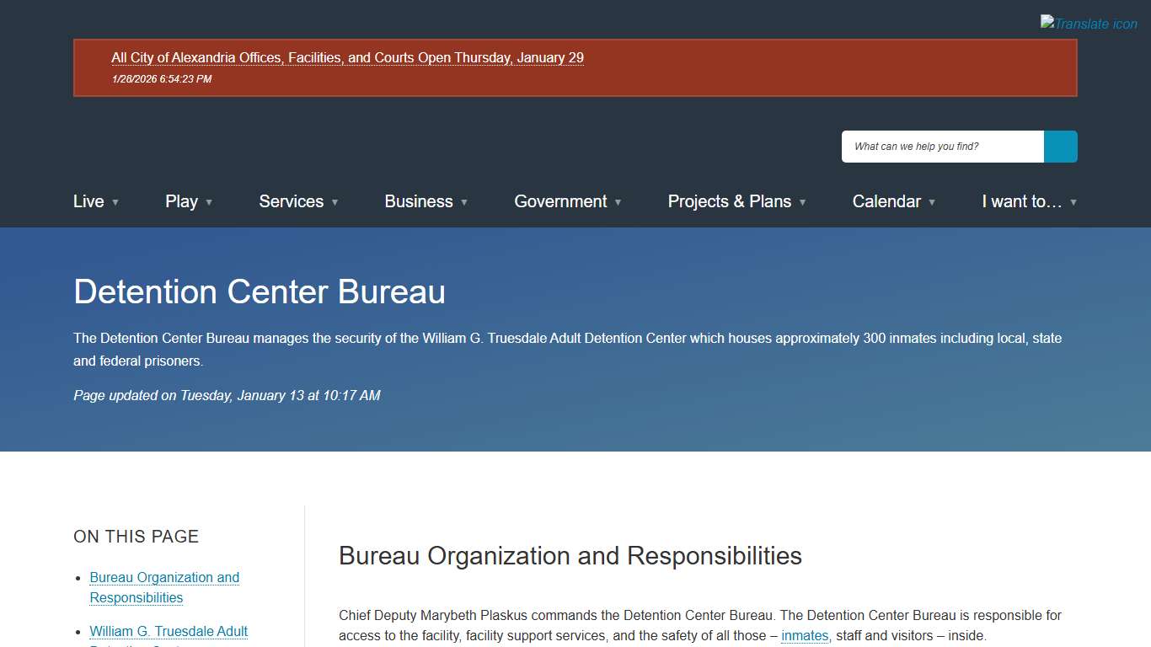
Task: Click the Bureau Organization and Responsibilities section heading
Action: 570,556
